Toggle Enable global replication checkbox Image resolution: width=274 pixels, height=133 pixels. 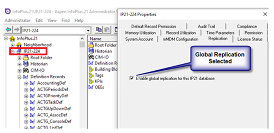tap(132, 78)
